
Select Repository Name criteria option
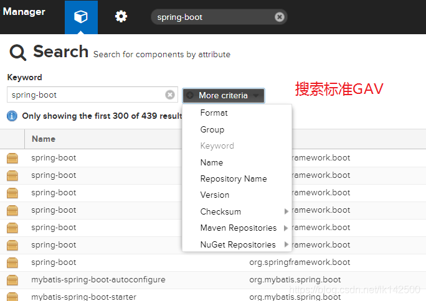pos(234,178)
